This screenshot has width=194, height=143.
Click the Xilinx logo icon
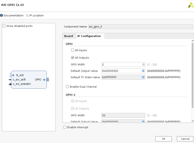[x=191, y=5]
